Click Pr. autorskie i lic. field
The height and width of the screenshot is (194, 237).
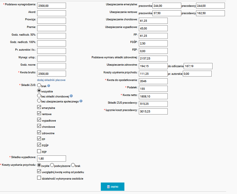click(x=52, y=51)
